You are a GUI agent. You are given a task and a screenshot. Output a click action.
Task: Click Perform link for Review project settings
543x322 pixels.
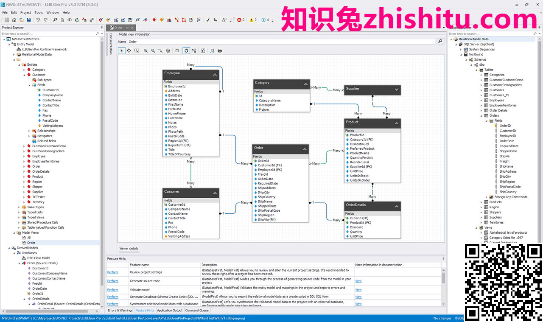pos(113,272)
